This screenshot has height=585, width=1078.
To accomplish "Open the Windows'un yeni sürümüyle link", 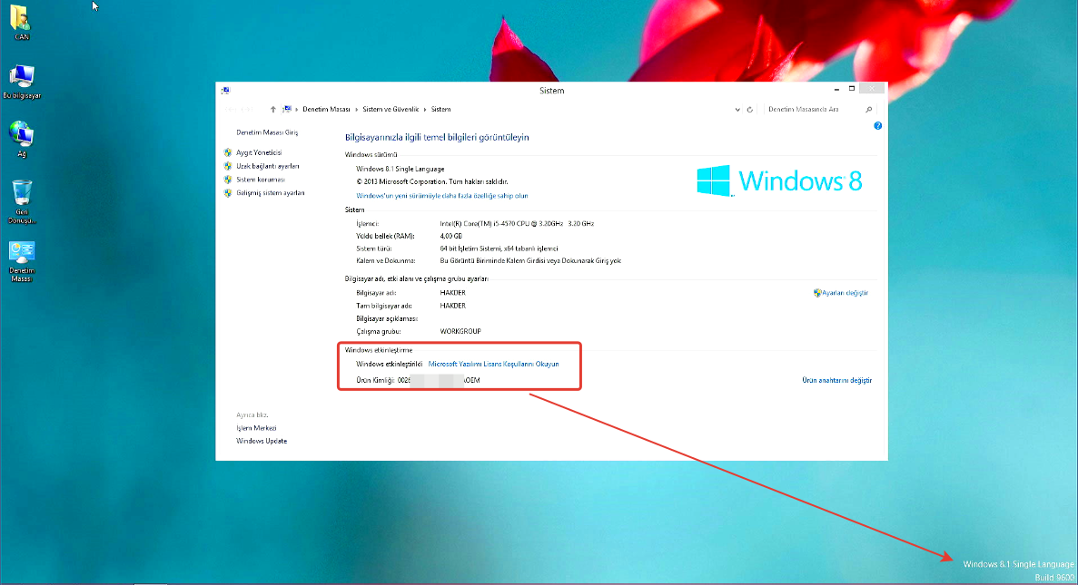I will 442,196.
